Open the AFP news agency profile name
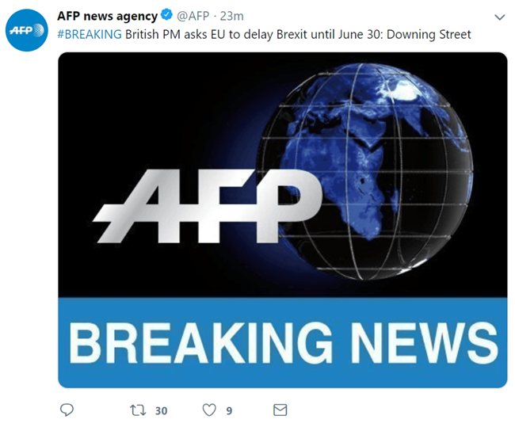515x427 pixels. (x=108, y=16)
